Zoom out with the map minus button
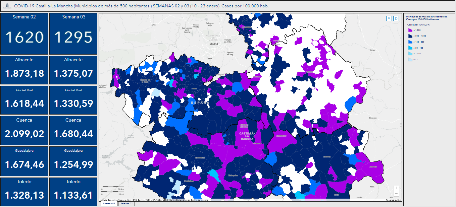This screenshot has height=207, width=456. pos(396,194)
